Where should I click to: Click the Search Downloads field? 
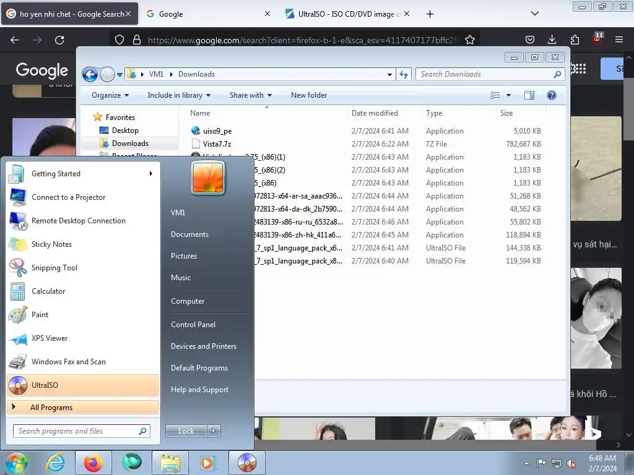[490, 74]
